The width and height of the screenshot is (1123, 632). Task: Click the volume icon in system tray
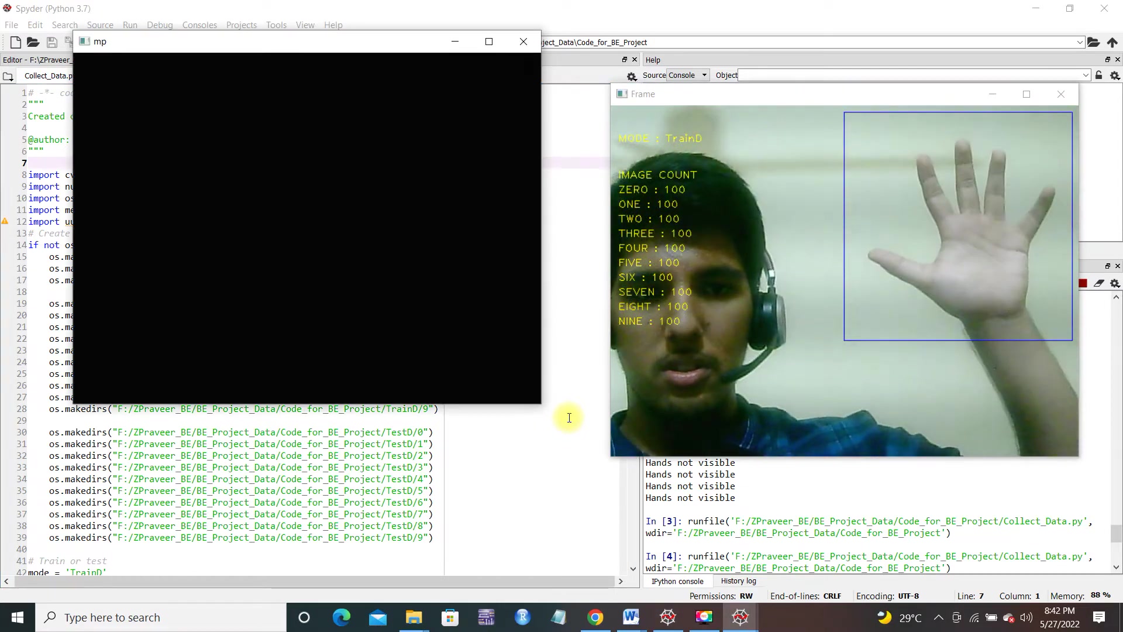point(1026,617)
